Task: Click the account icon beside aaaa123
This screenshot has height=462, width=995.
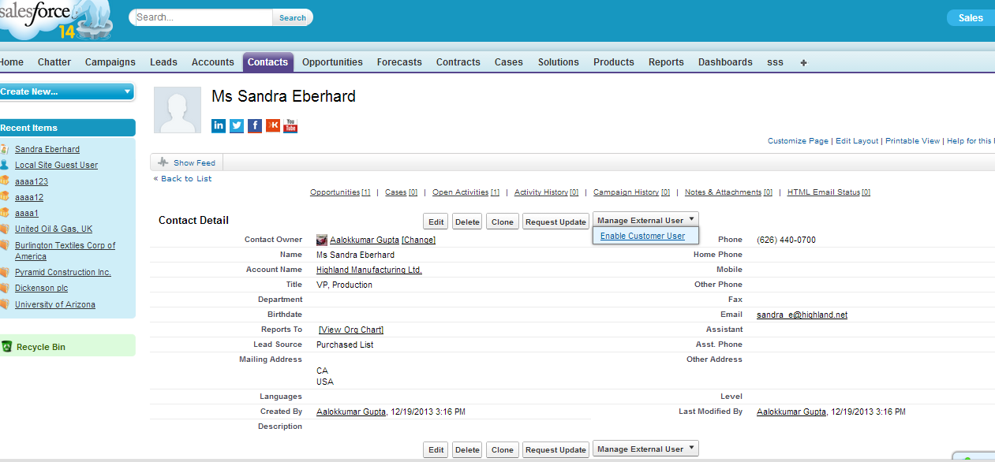Action: pos(5,181)
